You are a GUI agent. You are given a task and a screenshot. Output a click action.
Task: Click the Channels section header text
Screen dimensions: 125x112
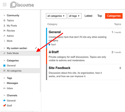coord(12,95)
